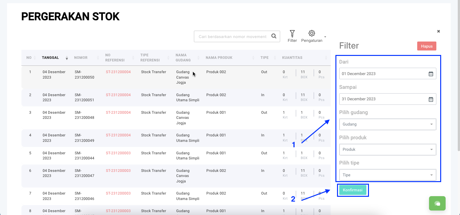The width and height of the screenshot is (460, 215).
Task: Close the Filter panel with X
Action: 439,31
